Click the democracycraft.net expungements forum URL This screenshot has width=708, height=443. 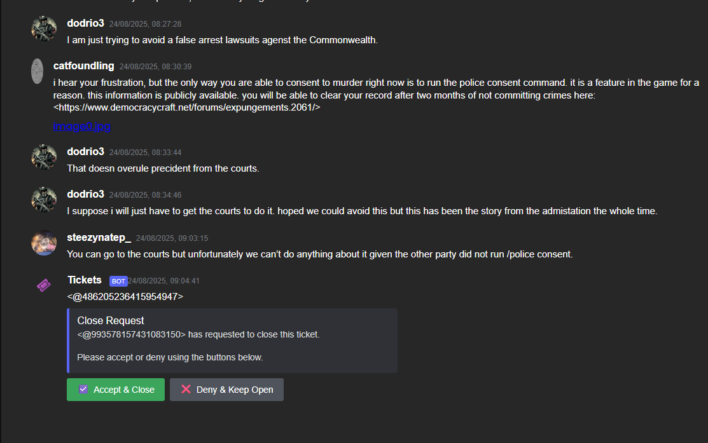(x=186, y=107)
